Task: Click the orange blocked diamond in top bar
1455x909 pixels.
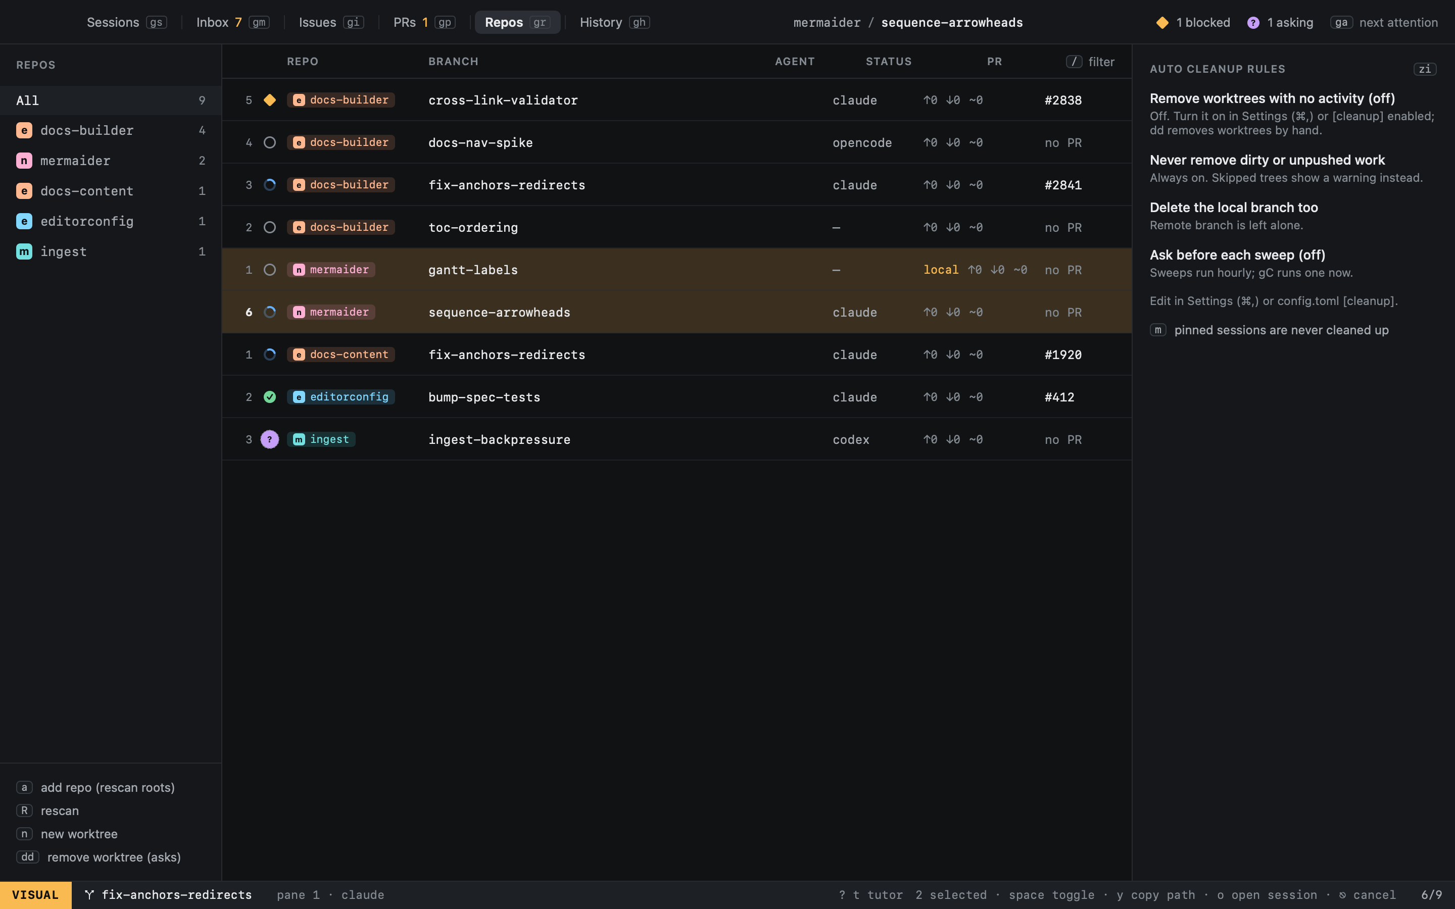Action: pos(1162,23)
